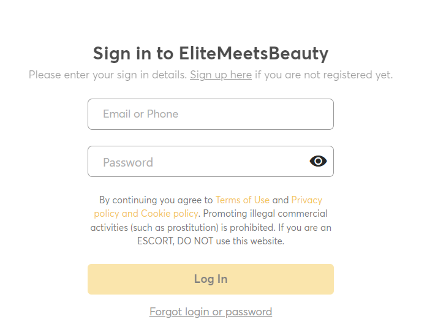Toggle password visibility with the eye icon
The width and height of the screenshot is (446, 327).
pyautogui.click(x=318, y=161)
